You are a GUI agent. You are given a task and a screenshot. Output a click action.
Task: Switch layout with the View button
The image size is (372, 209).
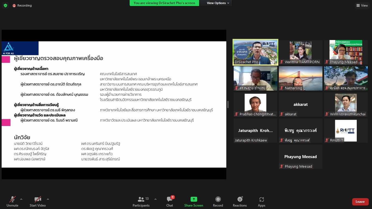tap(362, 5)
